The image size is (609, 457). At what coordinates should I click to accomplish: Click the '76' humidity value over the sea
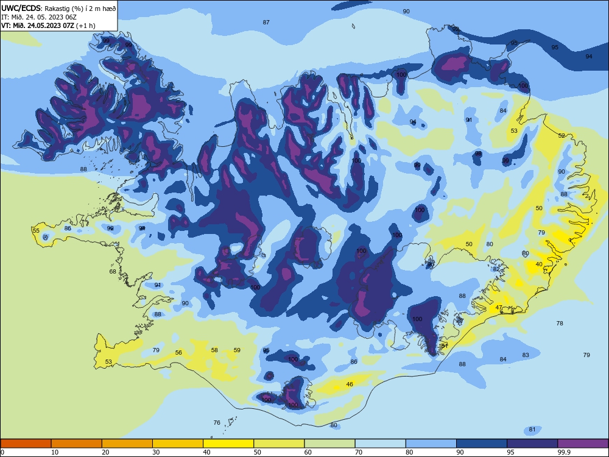pyautogui.click(x=217, y=422)
